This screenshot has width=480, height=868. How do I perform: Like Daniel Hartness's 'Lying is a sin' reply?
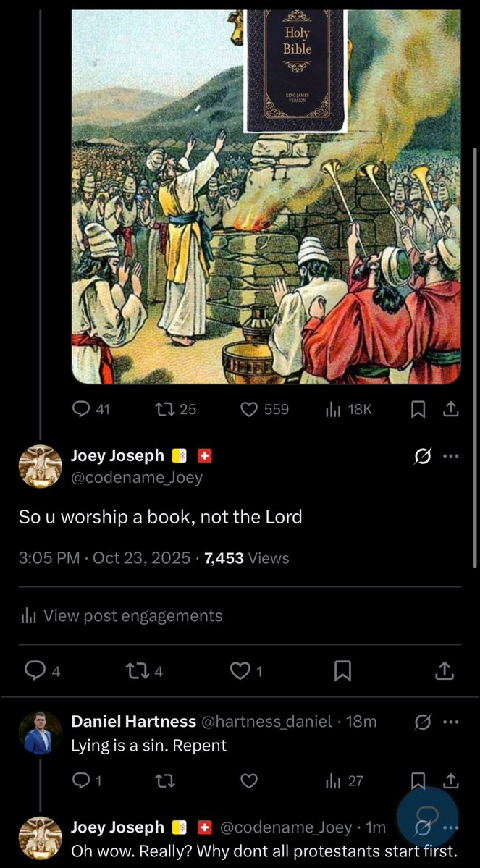tap(250, 780)
